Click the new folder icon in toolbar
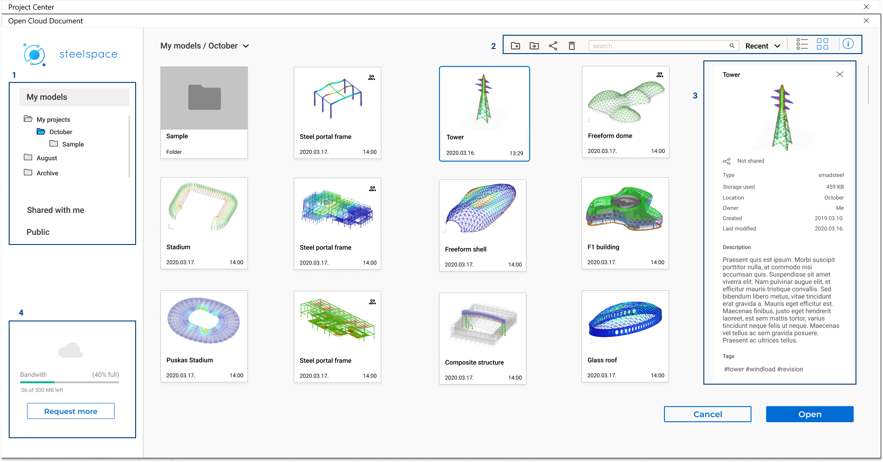 (516, 46)
